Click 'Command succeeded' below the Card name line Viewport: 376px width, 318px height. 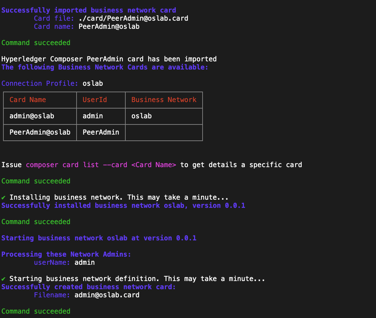click(36, 43)
